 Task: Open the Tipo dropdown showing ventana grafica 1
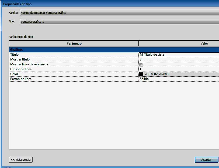[119, 22]
